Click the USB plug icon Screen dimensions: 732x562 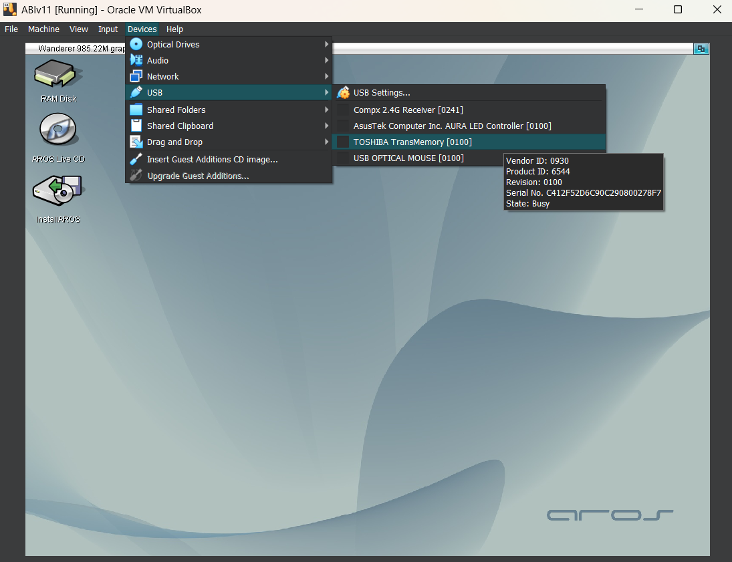point(136,92)
